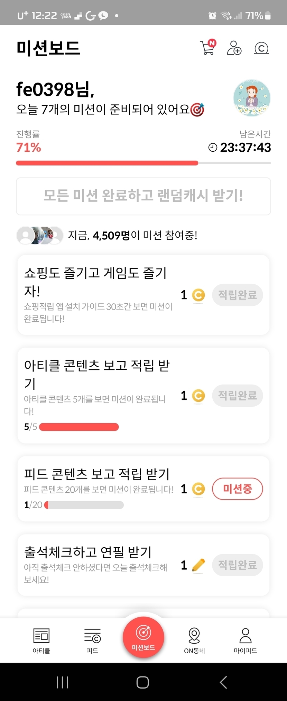Tap the Anne profile avatar
The height and width of the screenshot is (701, 287).
click(252, 98)
